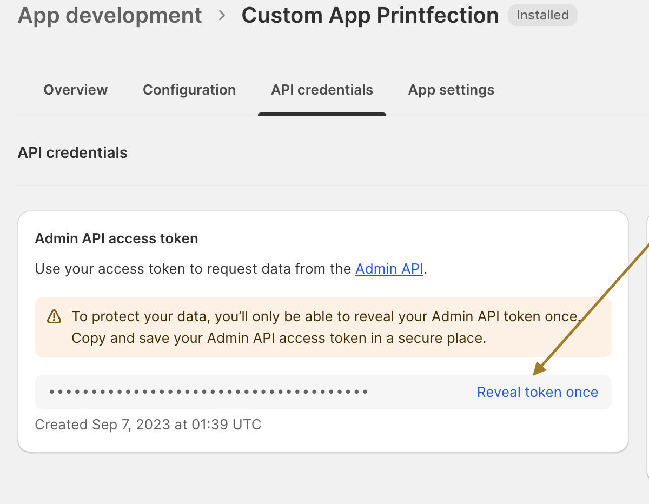
Task: Go back to App development breadcrumb
Action: (110, 16)
